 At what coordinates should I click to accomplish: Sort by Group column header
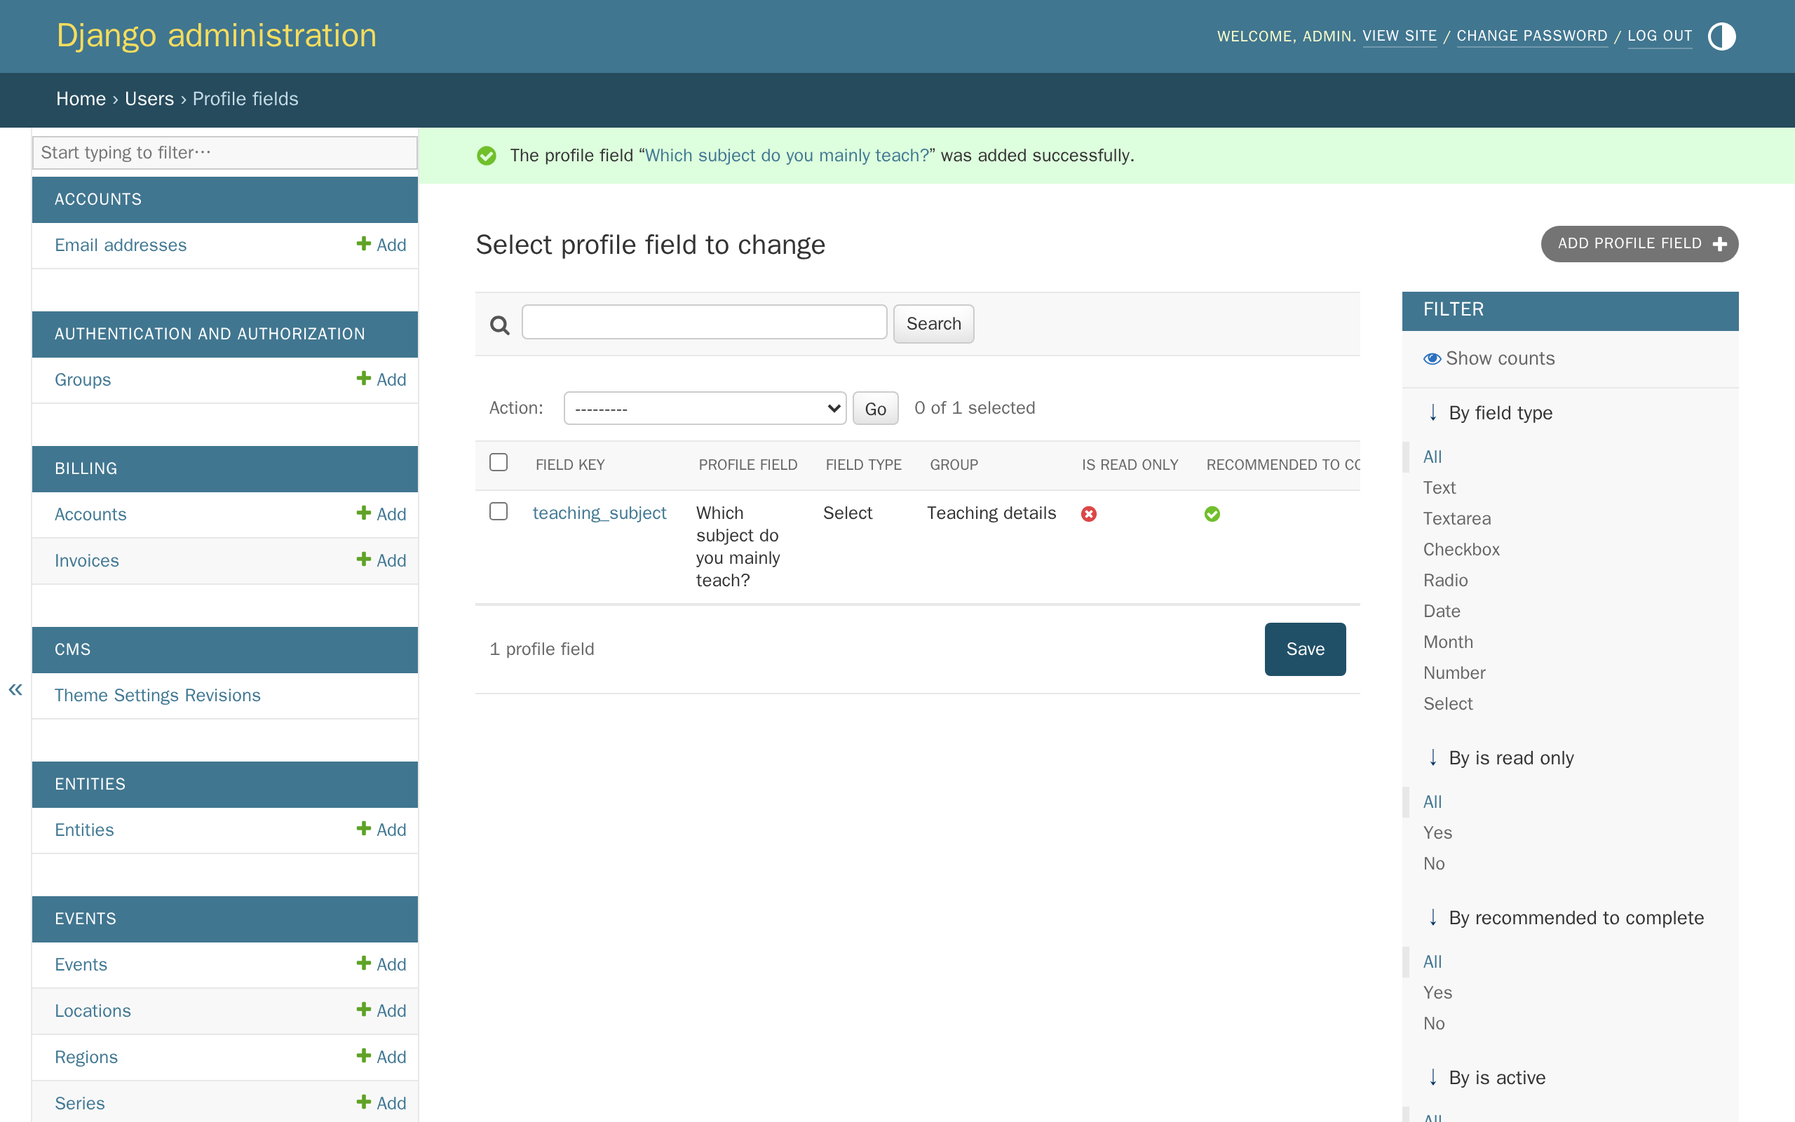tap(954, 464)
